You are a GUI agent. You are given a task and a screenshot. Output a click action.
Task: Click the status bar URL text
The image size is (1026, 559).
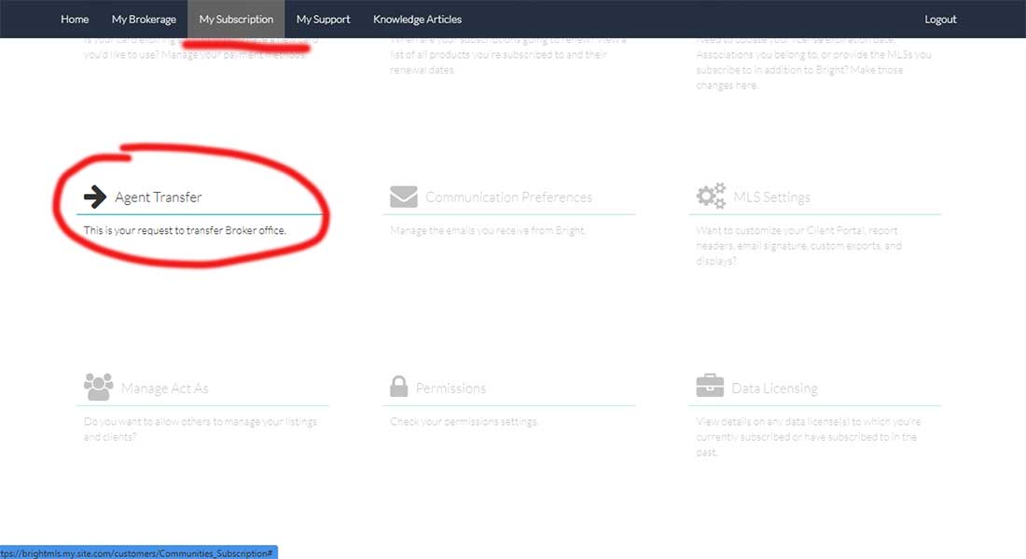point(136,553)
